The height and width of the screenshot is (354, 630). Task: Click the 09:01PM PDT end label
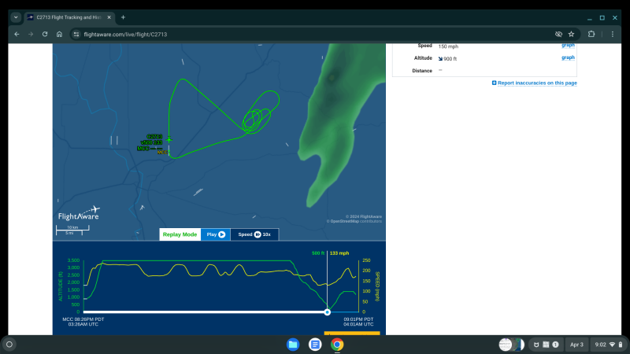pyautogui.click(x=358, y=319)
